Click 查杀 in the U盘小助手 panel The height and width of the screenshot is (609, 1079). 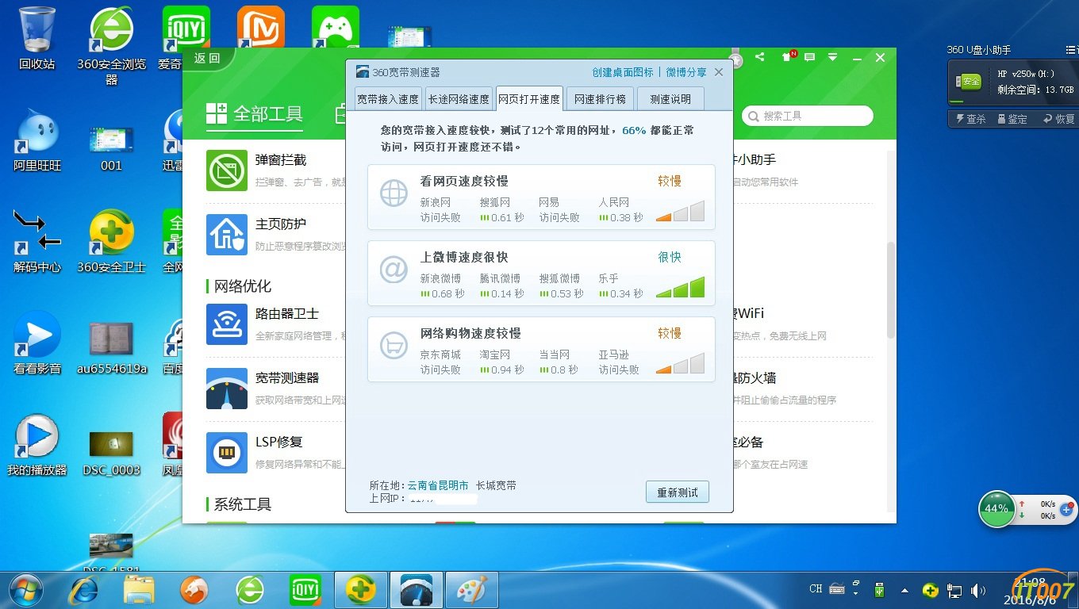click(970, 119)
